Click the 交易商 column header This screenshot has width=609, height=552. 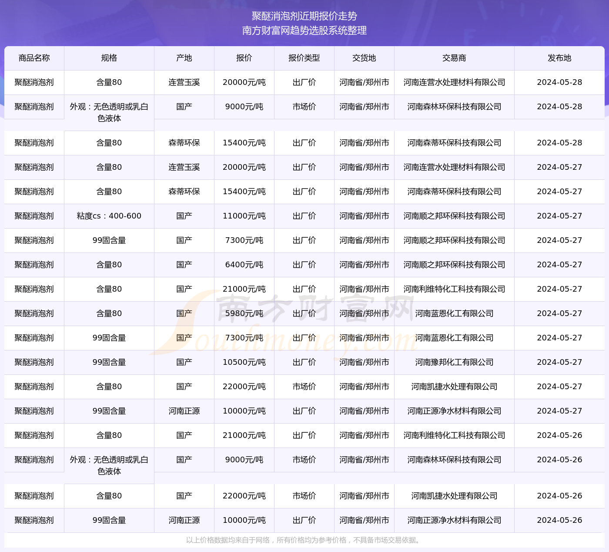(454, 58)
